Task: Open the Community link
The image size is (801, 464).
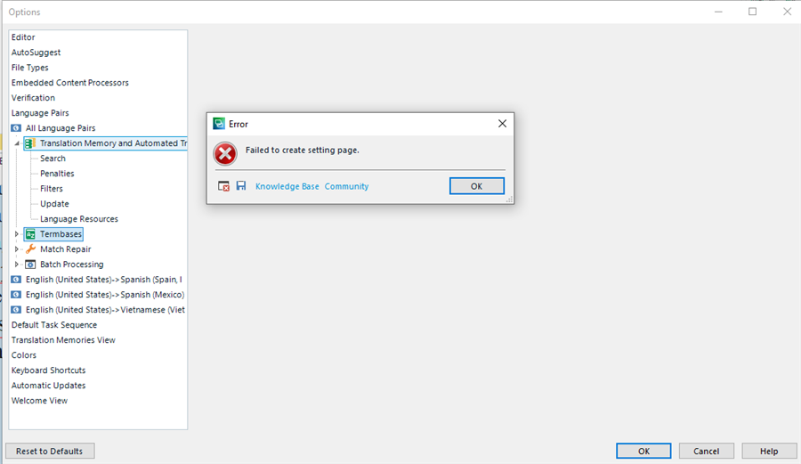Action: click(x=346, y=186)
